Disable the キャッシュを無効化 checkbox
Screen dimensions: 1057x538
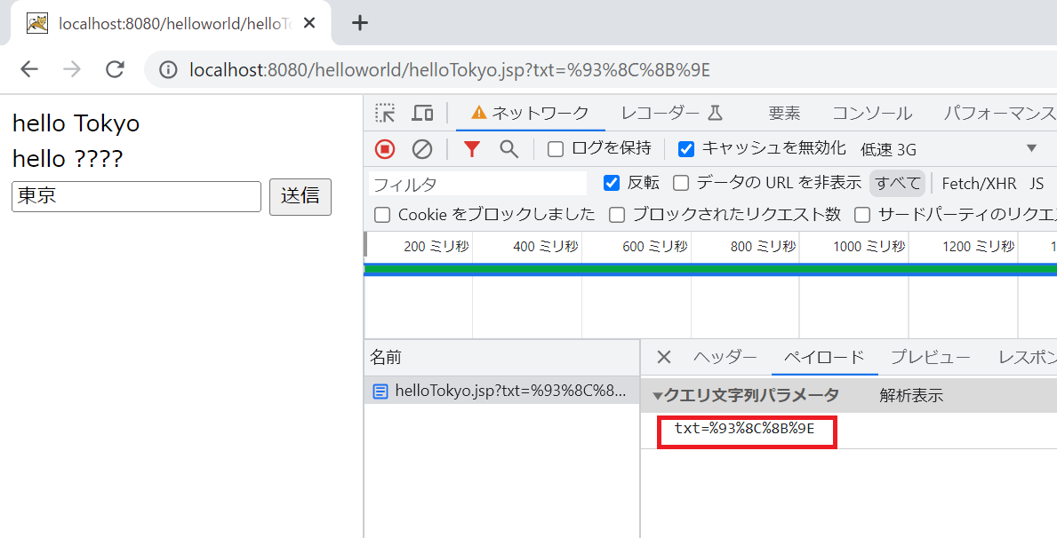point(685,148)
